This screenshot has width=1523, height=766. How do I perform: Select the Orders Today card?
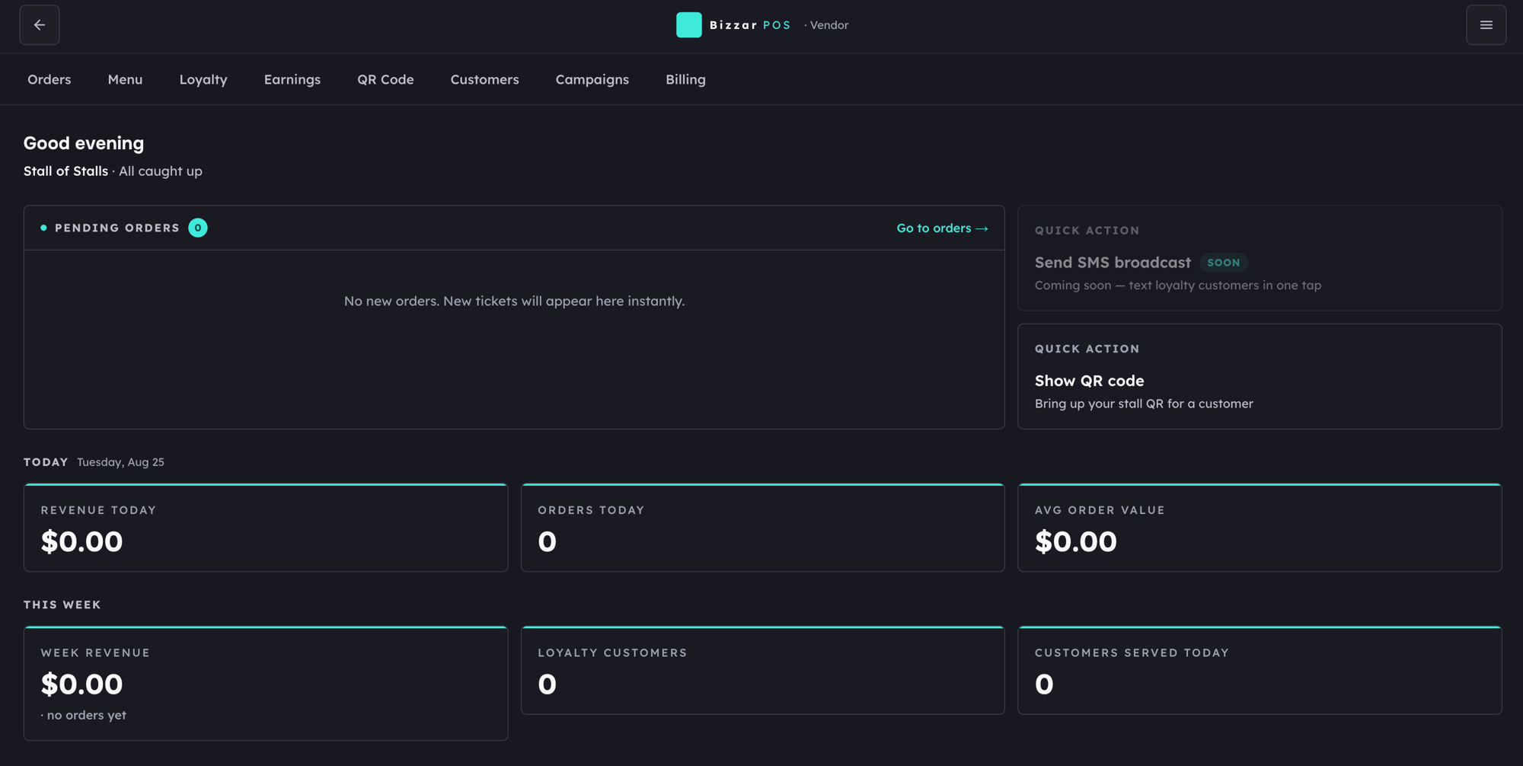point(762,528)
